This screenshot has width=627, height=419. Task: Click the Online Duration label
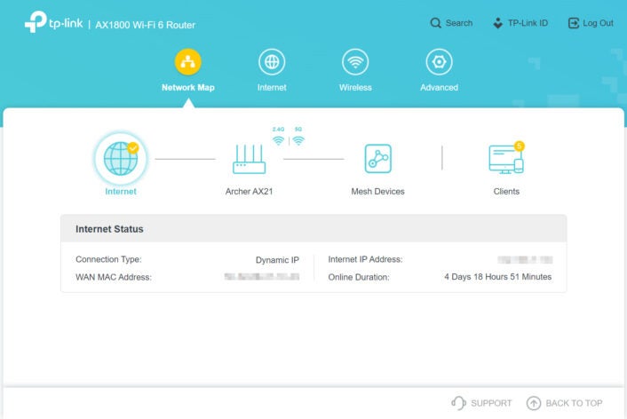(359, 277)
